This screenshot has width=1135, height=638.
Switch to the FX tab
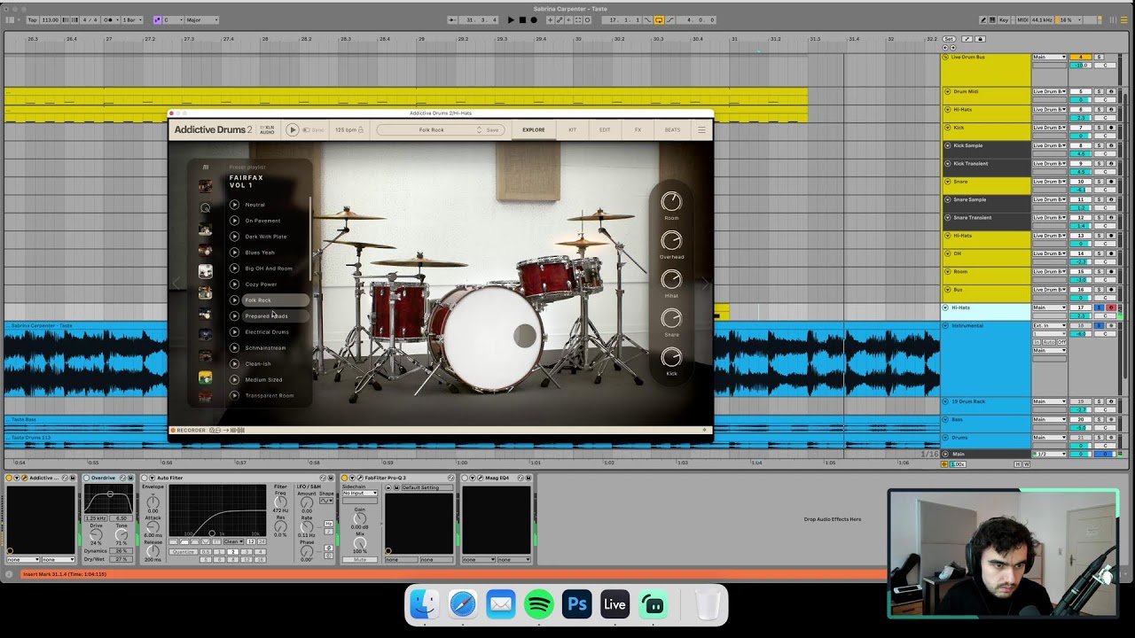(638, 130)
